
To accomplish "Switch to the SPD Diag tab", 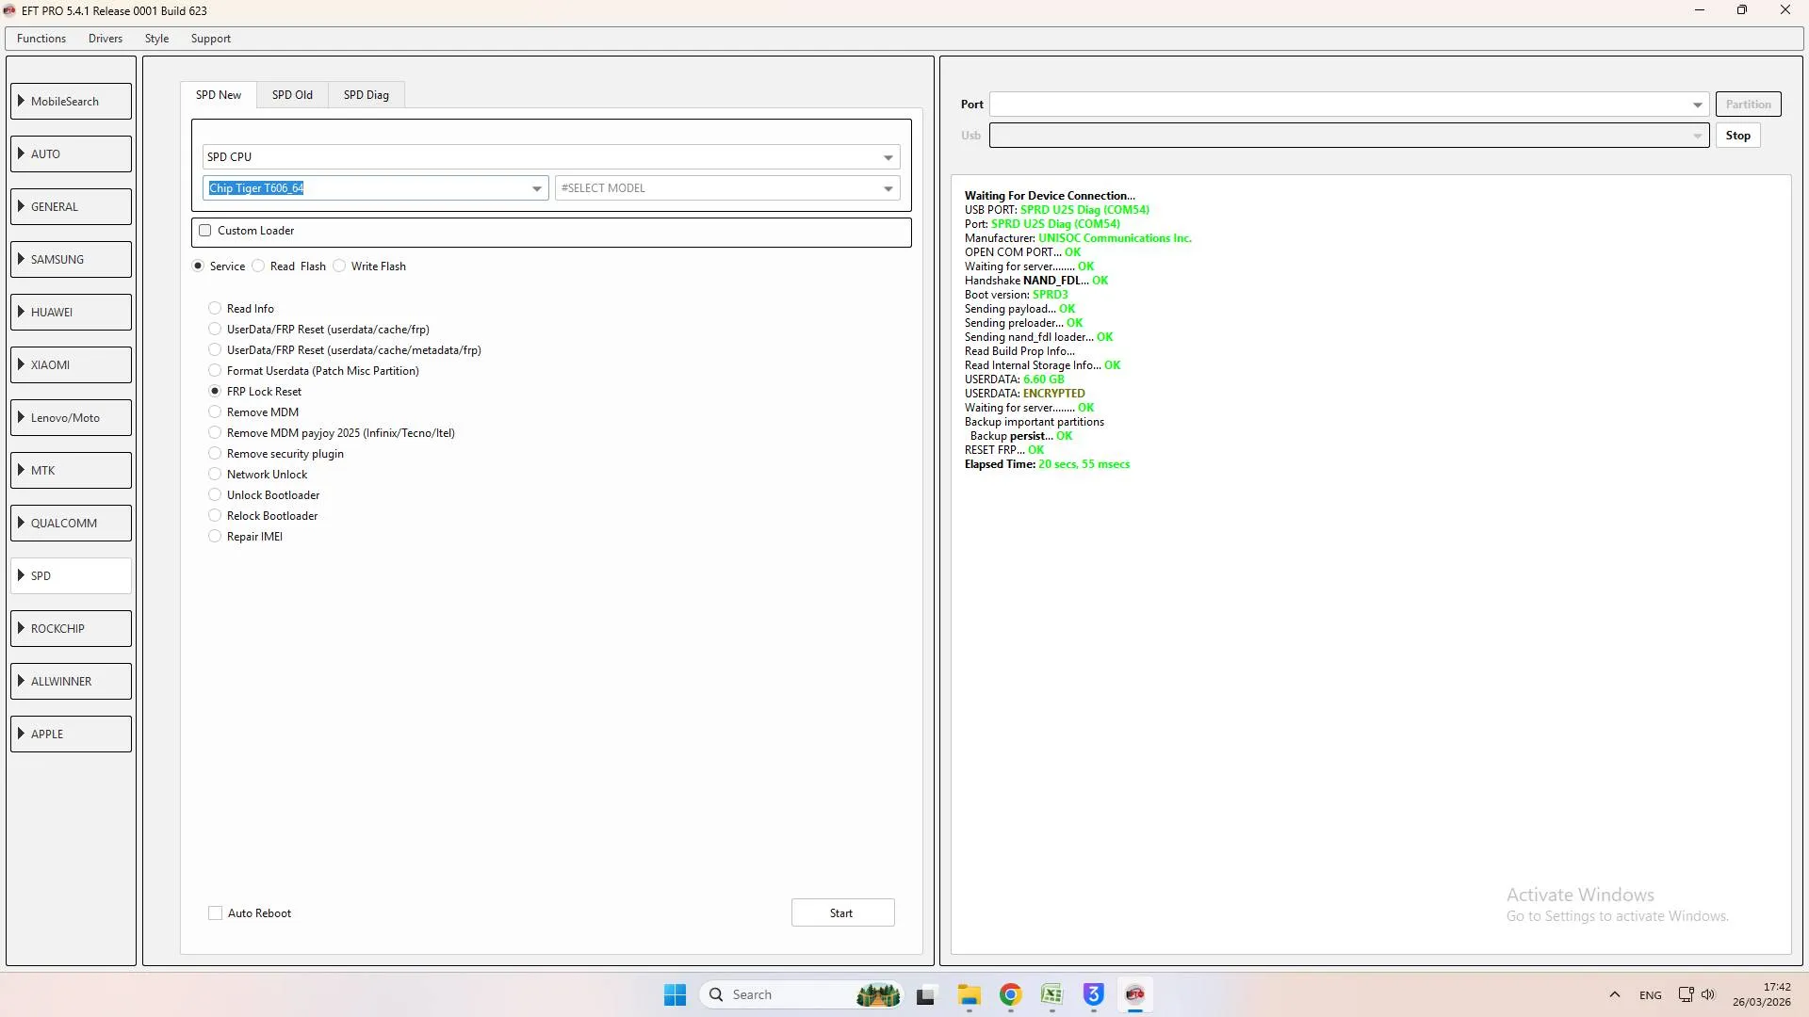I will (366, 95).
